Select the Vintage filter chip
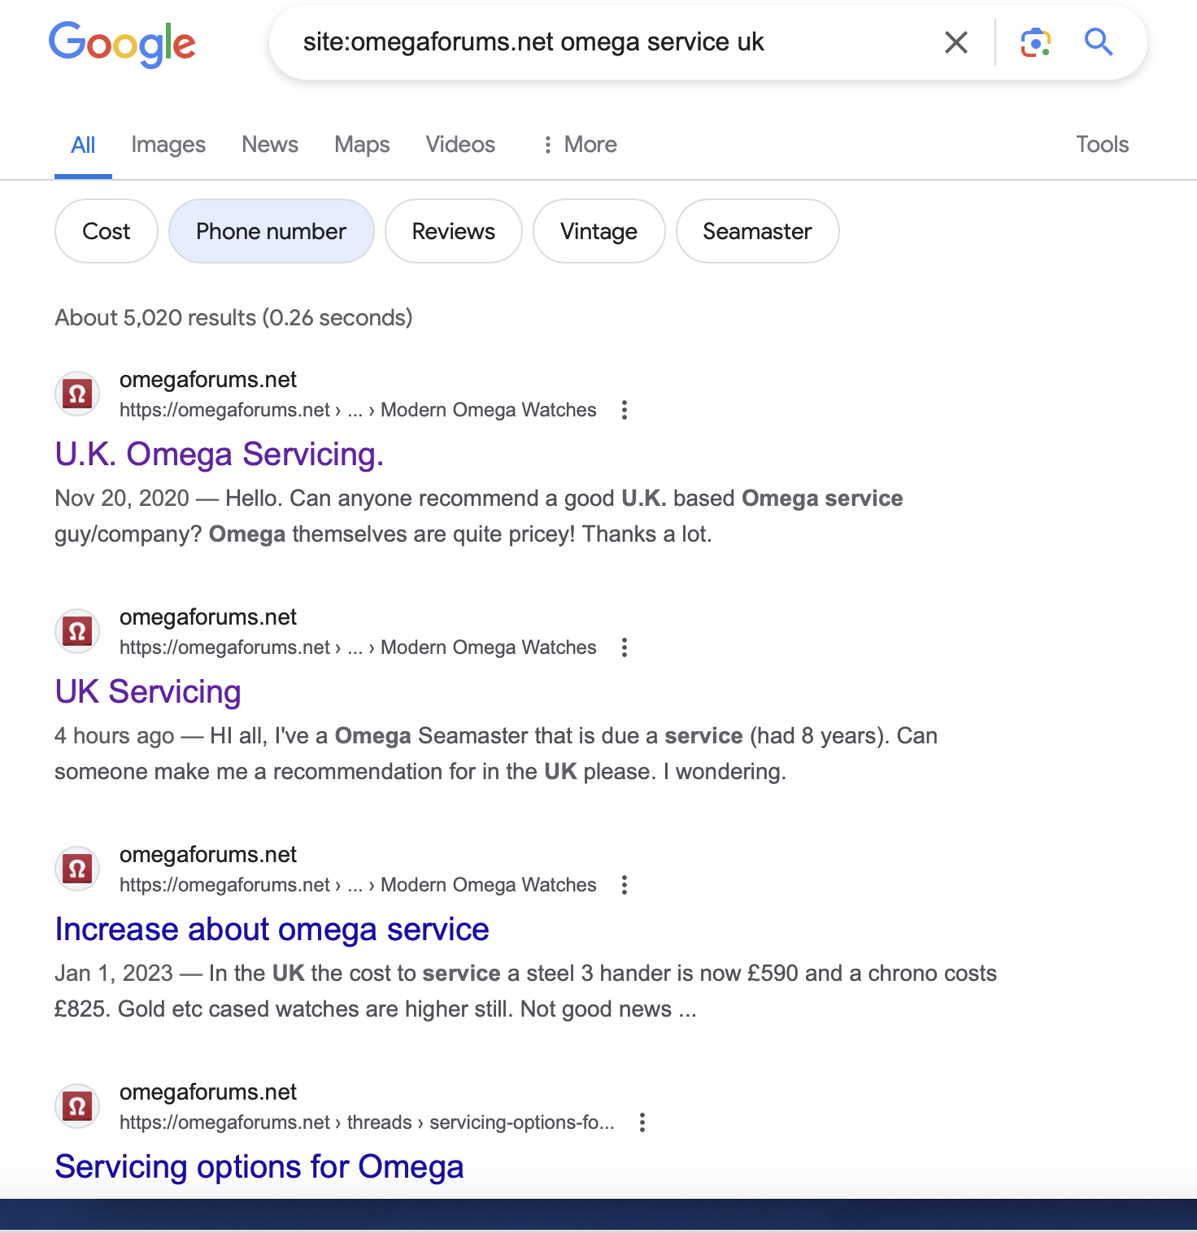This screenshot has width=1197, height=1233. 598,231
